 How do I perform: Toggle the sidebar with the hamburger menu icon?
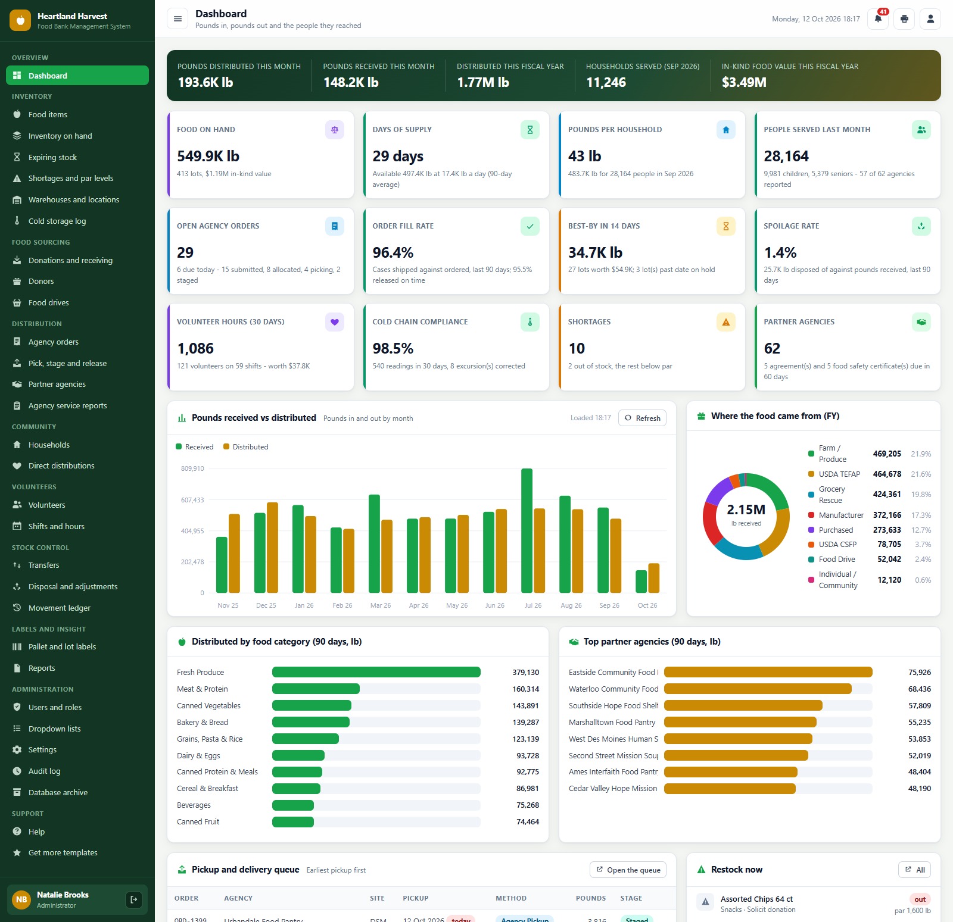pyautogui.click(x=177, y=19)
